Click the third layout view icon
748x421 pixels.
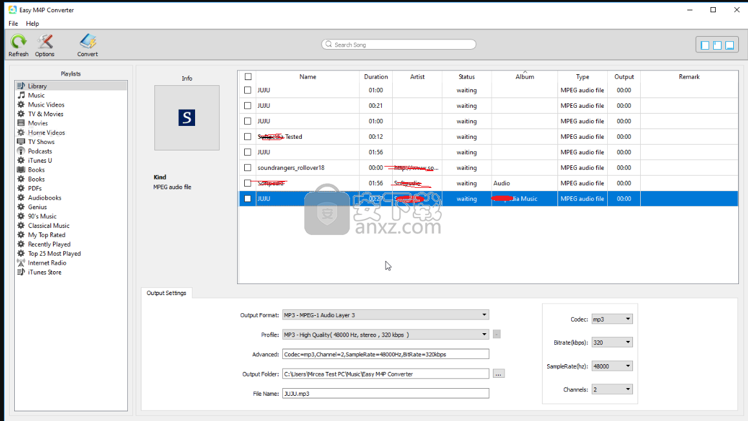click(729, 45)
